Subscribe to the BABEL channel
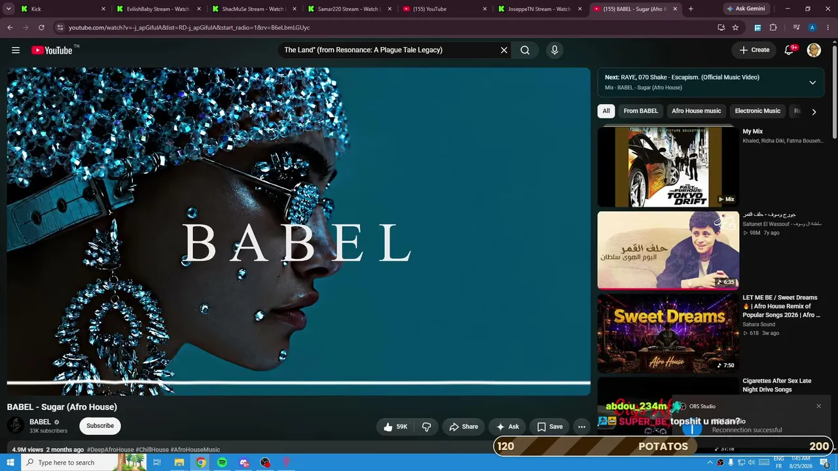This screenshot has width=838, height=471. pyautogui.click(x=100, y=426)
